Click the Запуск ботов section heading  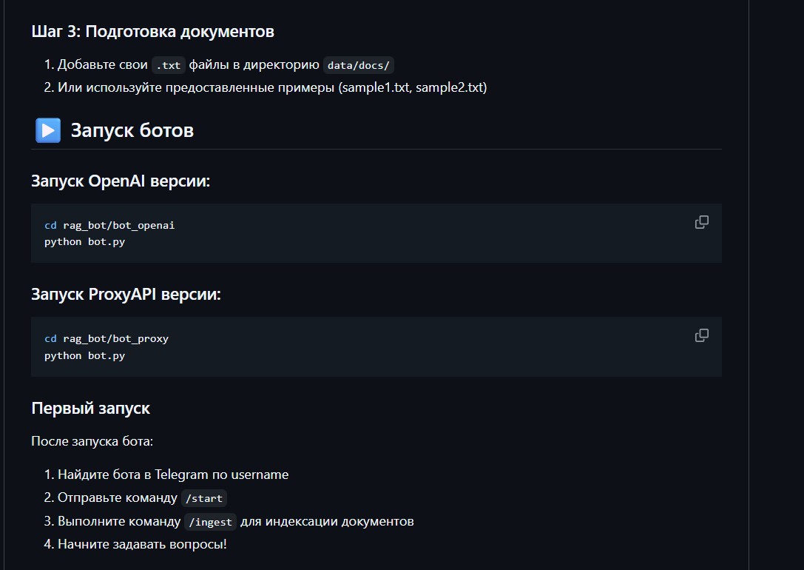[x=132, y=131]
